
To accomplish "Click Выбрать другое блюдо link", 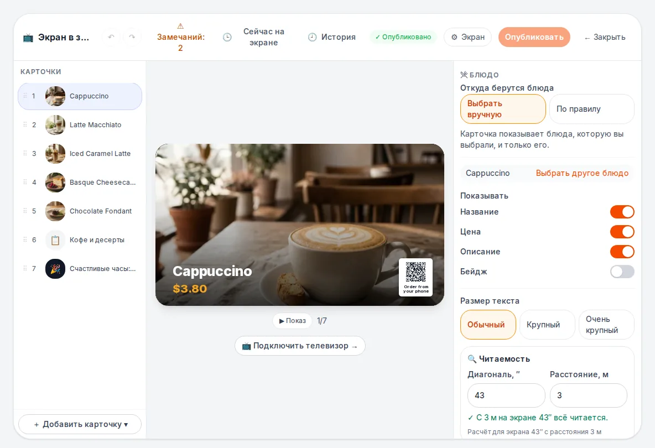I will (582, 173).
